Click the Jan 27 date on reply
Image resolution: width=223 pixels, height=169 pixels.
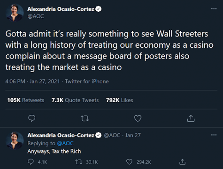click(x=133, y=135)
